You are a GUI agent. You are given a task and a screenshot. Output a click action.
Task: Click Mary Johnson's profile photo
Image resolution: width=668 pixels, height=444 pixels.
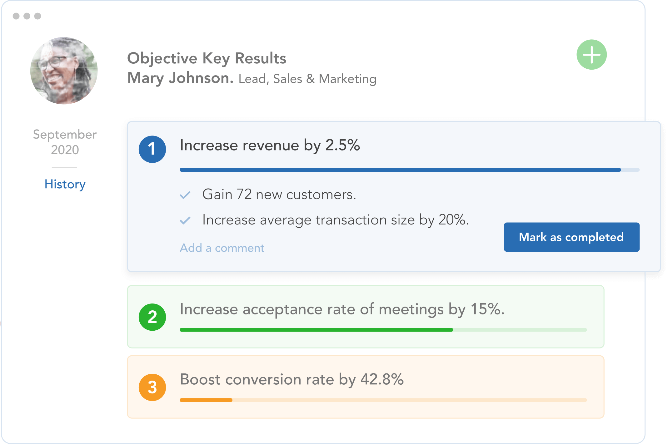point(64,71)
